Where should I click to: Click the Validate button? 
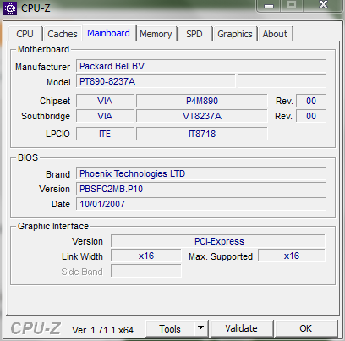click(x=241, y=328)
